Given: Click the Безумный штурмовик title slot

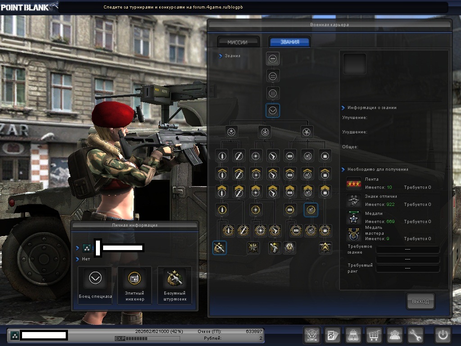Looking at the screenshot, I should click(174, 285).
